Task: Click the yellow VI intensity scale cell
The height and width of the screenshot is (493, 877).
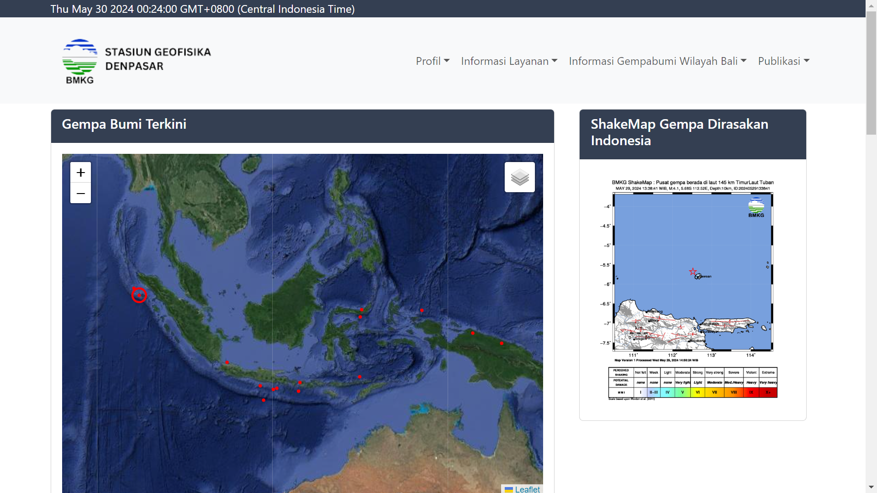Action: tap(697, 392)
